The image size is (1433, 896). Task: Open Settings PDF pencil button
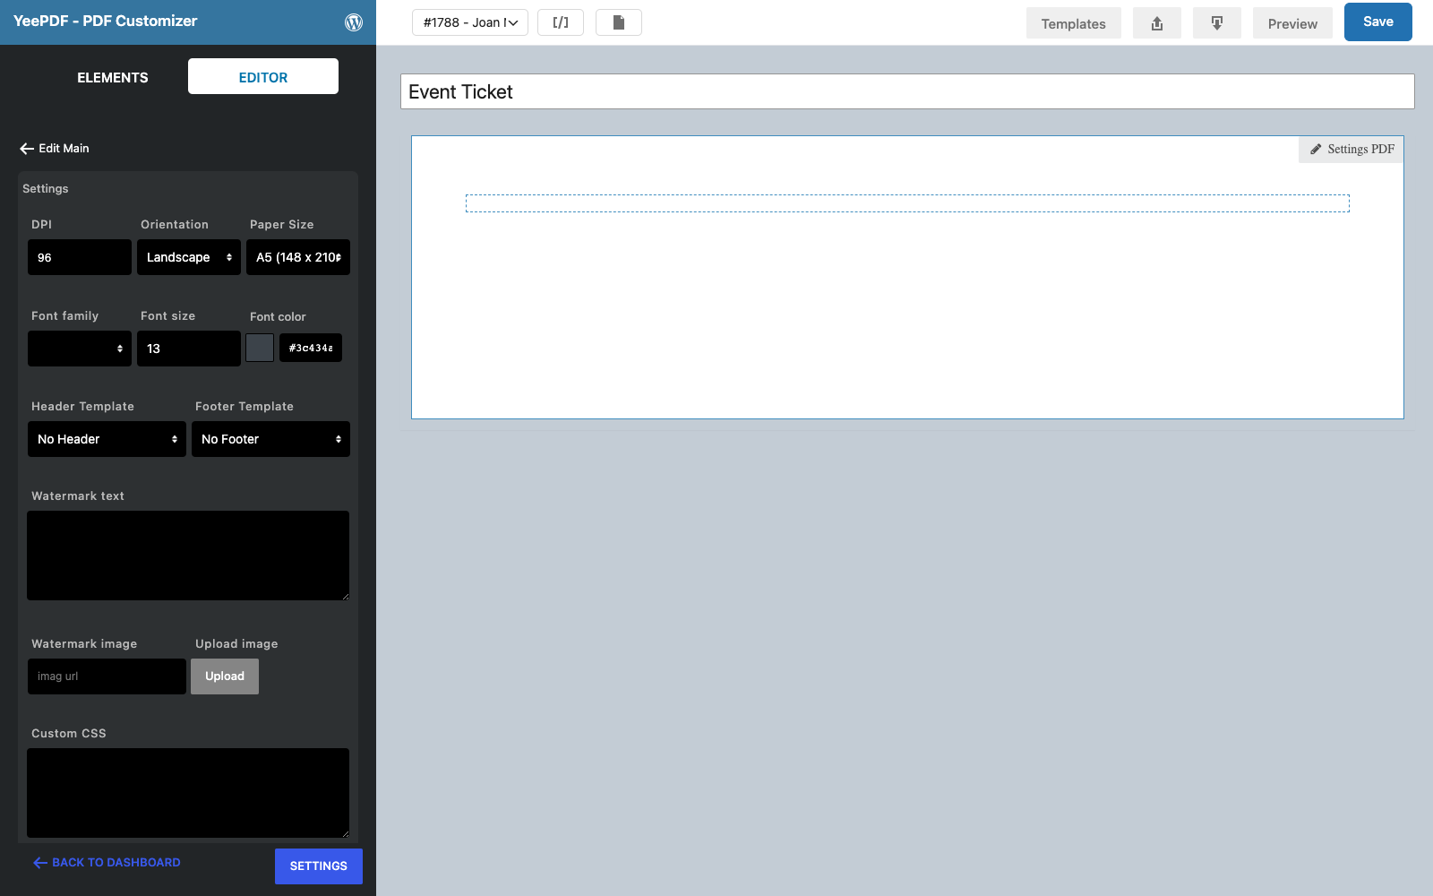coord(1351,150)
